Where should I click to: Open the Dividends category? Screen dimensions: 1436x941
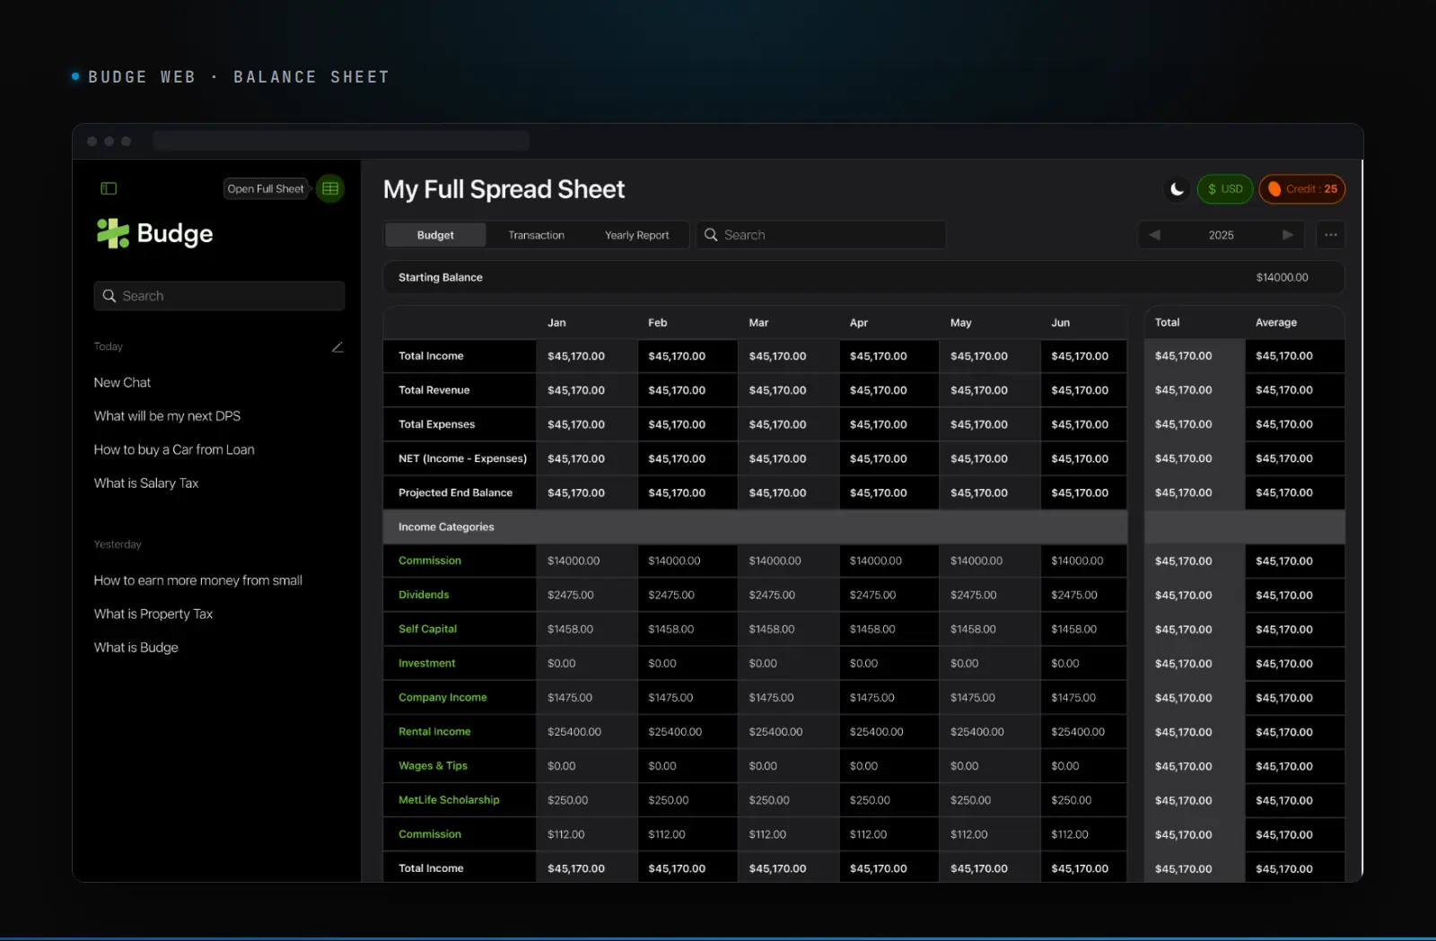pos(424,595)
